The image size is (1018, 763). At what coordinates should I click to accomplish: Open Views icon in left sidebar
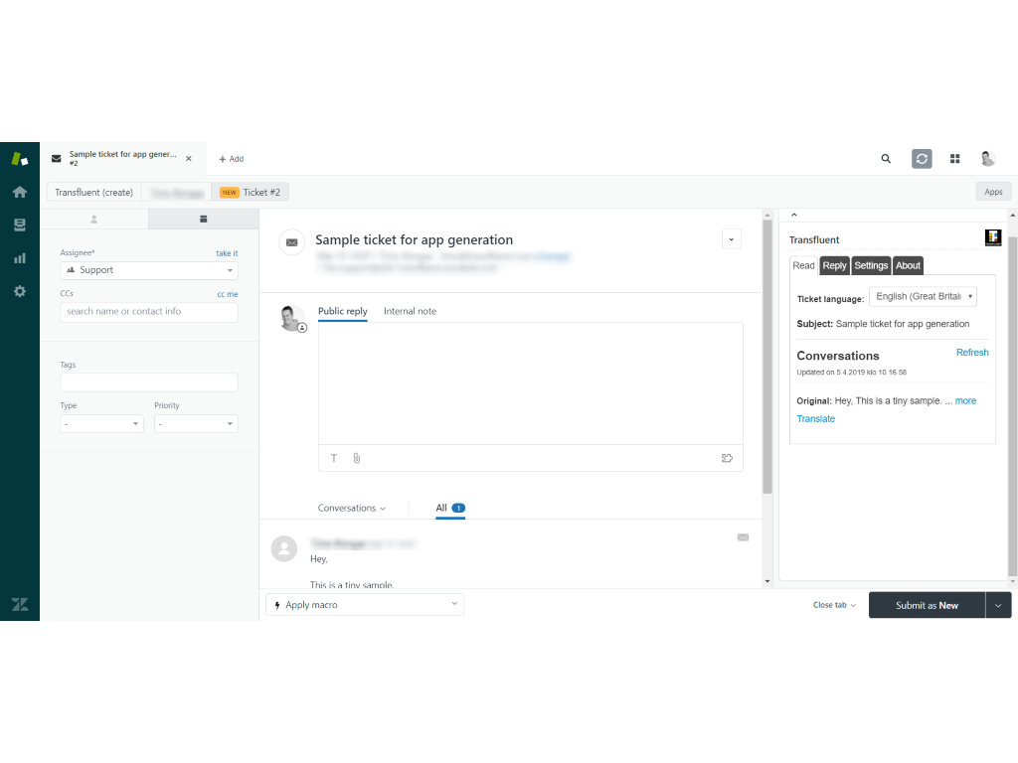tap(19, 225)
